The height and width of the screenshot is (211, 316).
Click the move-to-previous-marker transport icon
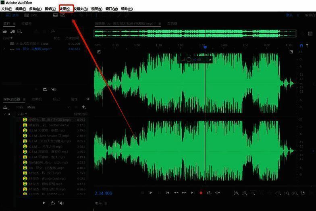(168, 193)
